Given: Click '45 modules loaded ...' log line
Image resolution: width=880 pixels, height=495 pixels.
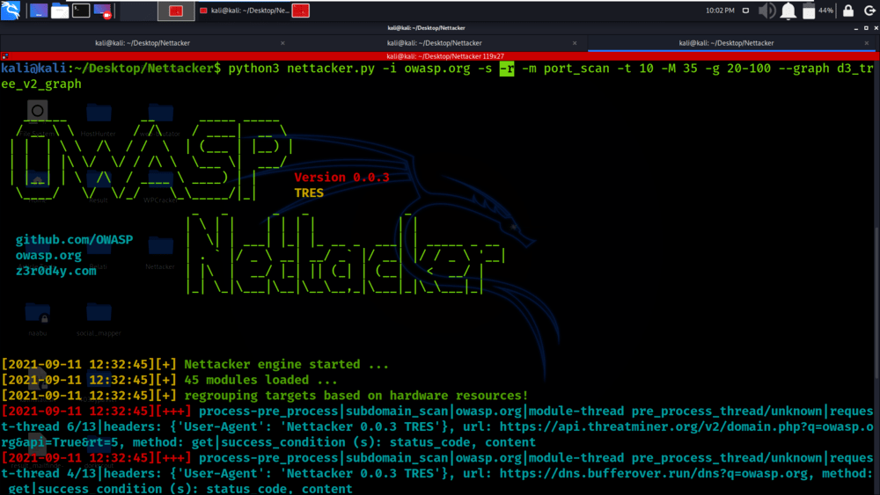Looking at the screenshot, I should [260, 380].
